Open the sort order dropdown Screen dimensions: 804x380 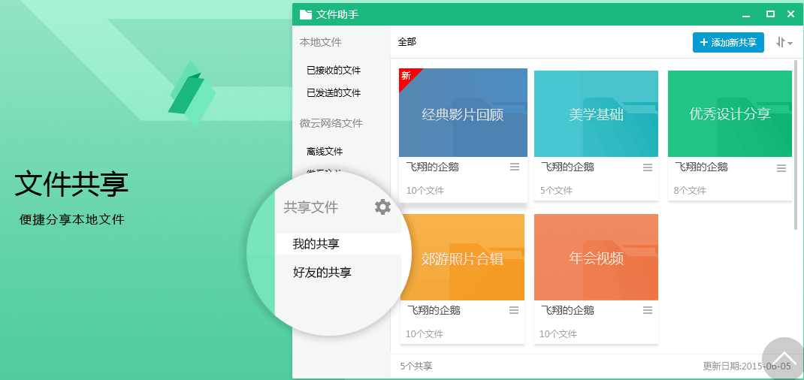[x=784, y=43]
